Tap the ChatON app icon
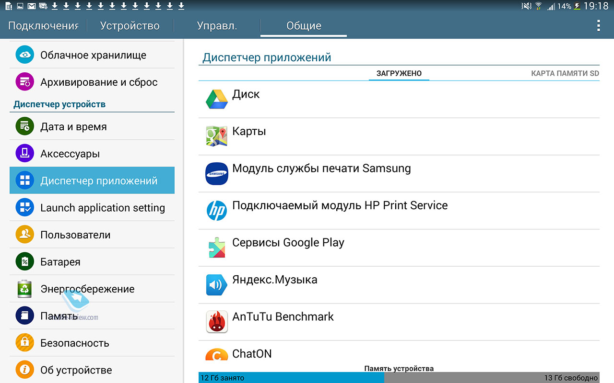 pyautogui.click(x=216, y=354)
